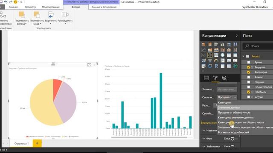
Task: Check the Бренд field
Action: pyautogui.click(x=249, y=62)
